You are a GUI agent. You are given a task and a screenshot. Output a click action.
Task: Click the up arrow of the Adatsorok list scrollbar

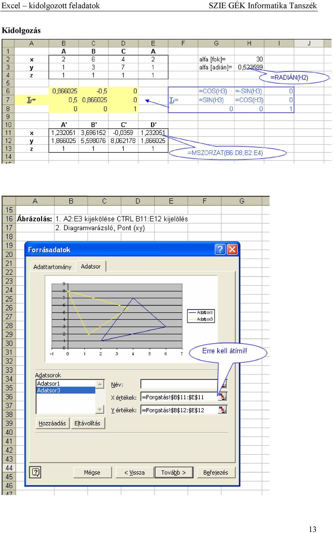coord(100,384)
